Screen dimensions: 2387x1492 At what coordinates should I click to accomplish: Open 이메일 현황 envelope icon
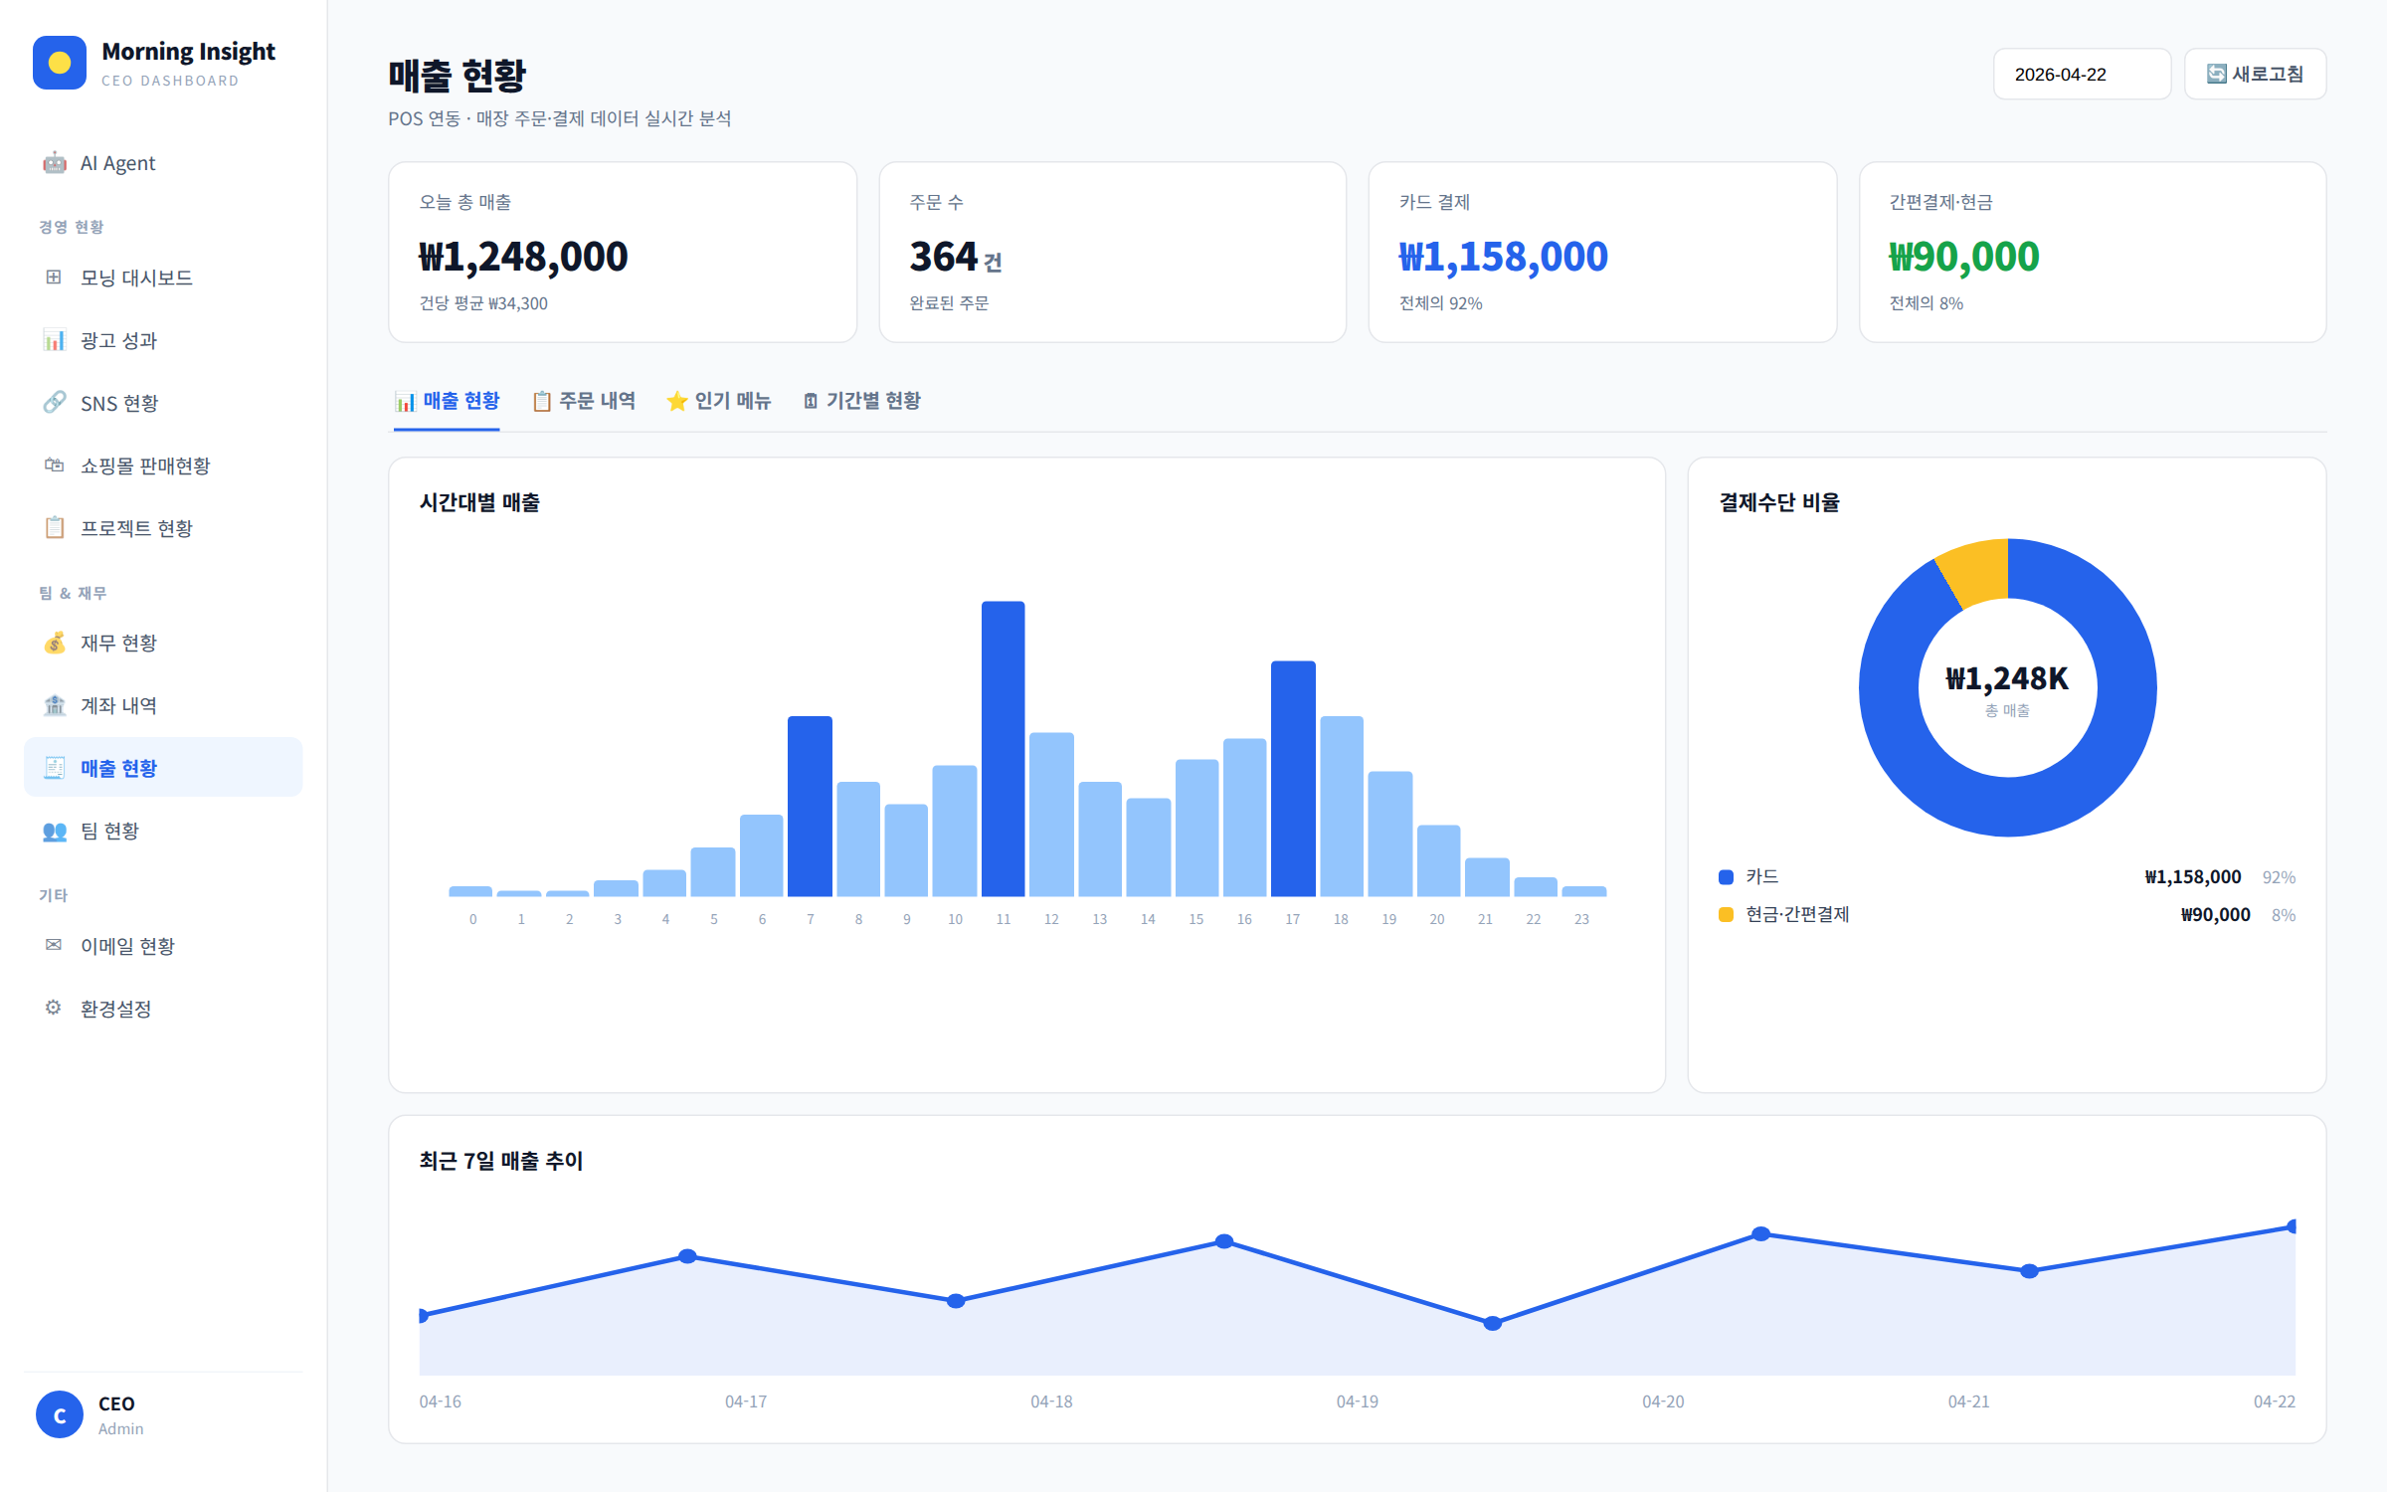55,945
